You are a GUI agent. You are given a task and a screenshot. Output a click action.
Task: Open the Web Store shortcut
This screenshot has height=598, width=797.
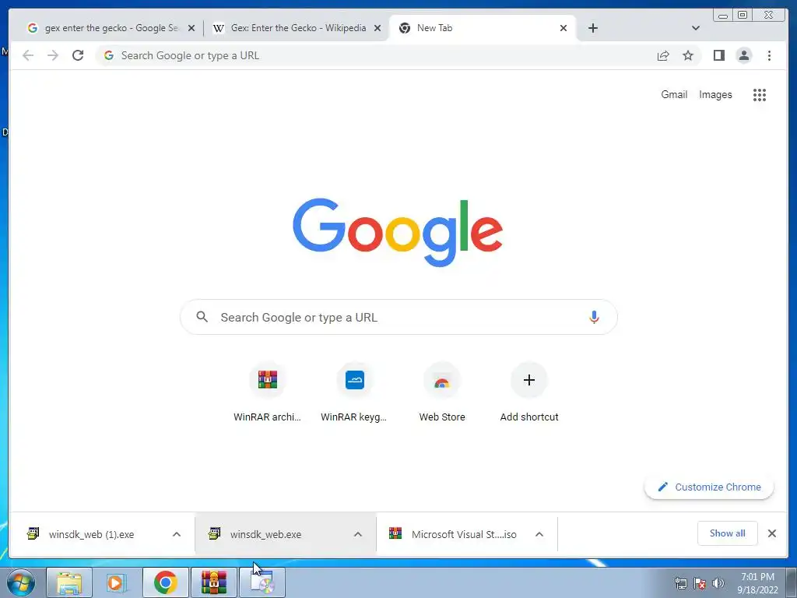pyautogui.click(x=442, y=392)
